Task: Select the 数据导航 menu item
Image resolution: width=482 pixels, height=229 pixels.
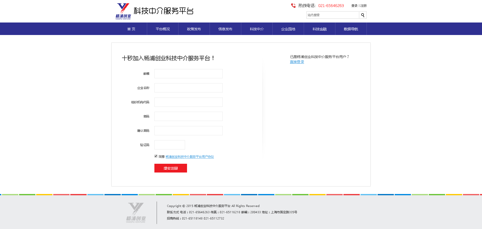Action: pyautogui.click(x=351, y=29)
